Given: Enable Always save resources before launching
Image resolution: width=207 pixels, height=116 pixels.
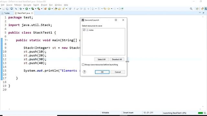Looking at the screenshot, I should 83,64.
